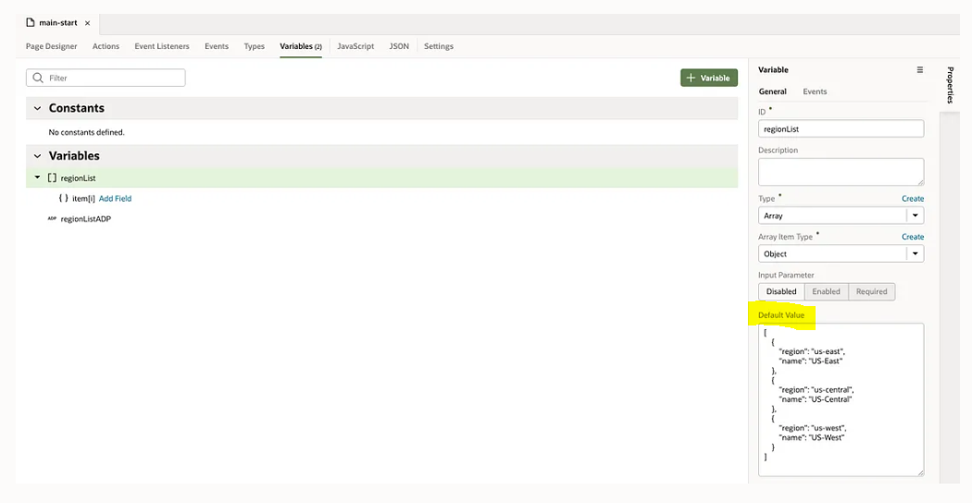Open the JSON tab

pos(399,46)
